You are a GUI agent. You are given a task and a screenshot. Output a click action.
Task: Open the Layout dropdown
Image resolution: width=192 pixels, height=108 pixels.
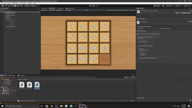click(187, 6)
